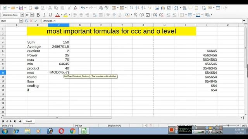Screen dimensions: 248x139
Task: Open the font name dropdown
Action: [22, 15]
